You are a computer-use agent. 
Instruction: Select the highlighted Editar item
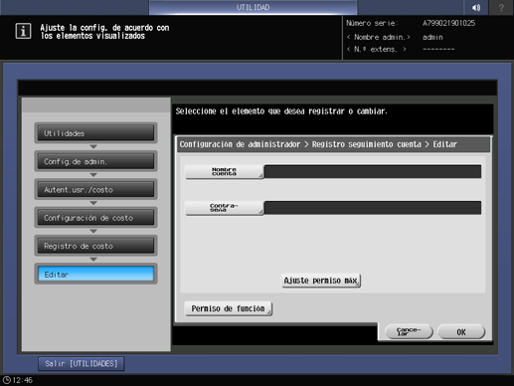[95, 274]
